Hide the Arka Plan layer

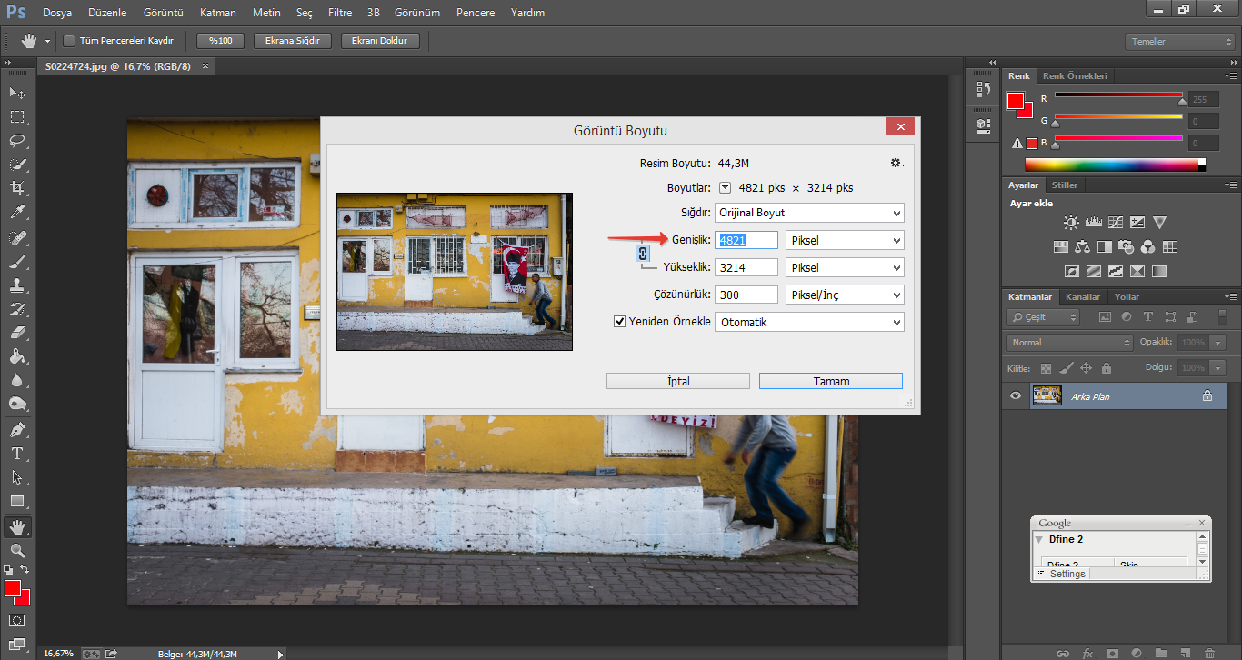pyautogui.click(x=1017, y=395)
